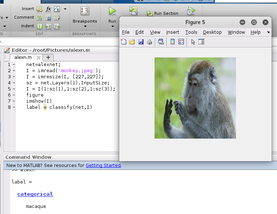Click the Insert function fx icon
Screen dimensions: 277x214
[x=48, y=9]
